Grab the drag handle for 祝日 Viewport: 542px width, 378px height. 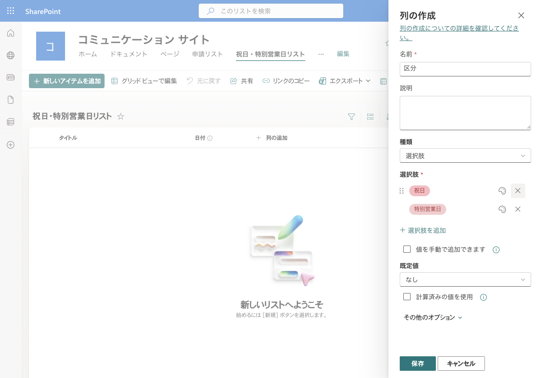pos(402,191)
